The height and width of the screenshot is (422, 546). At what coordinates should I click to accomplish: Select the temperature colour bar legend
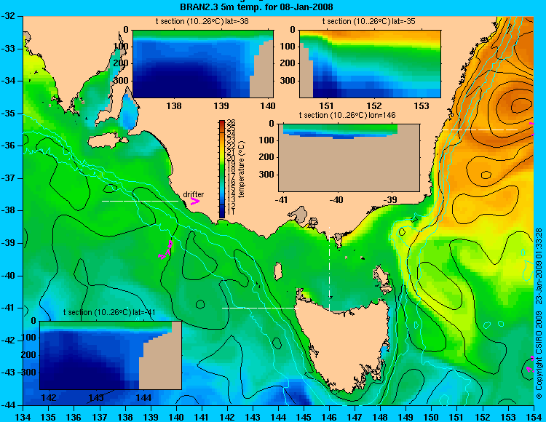click(222, 169)
